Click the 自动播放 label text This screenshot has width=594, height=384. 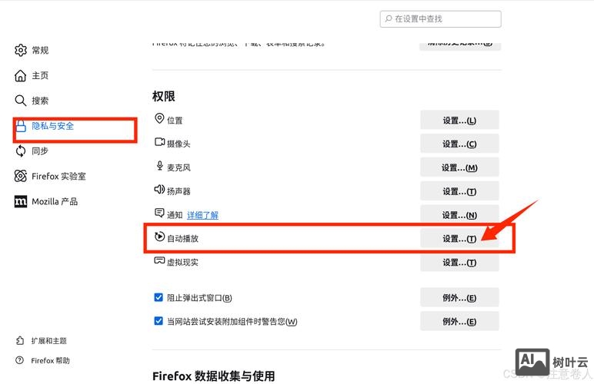[x=182, y=239]
